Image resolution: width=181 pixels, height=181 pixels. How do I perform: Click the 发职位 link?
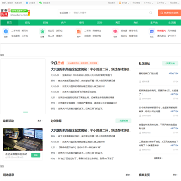(59, 31)
